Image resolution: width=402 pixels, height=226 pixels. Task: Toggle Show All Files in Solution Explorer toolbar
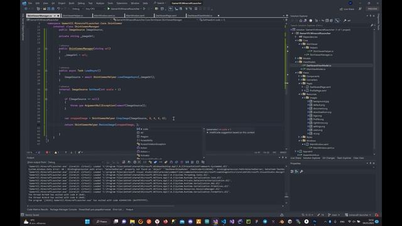tap(331, 21)
